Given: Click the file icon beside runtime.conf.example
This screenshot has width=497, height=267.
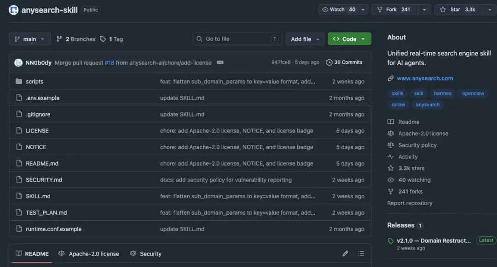Looking at the screenshot, I should tap(19, 229).
